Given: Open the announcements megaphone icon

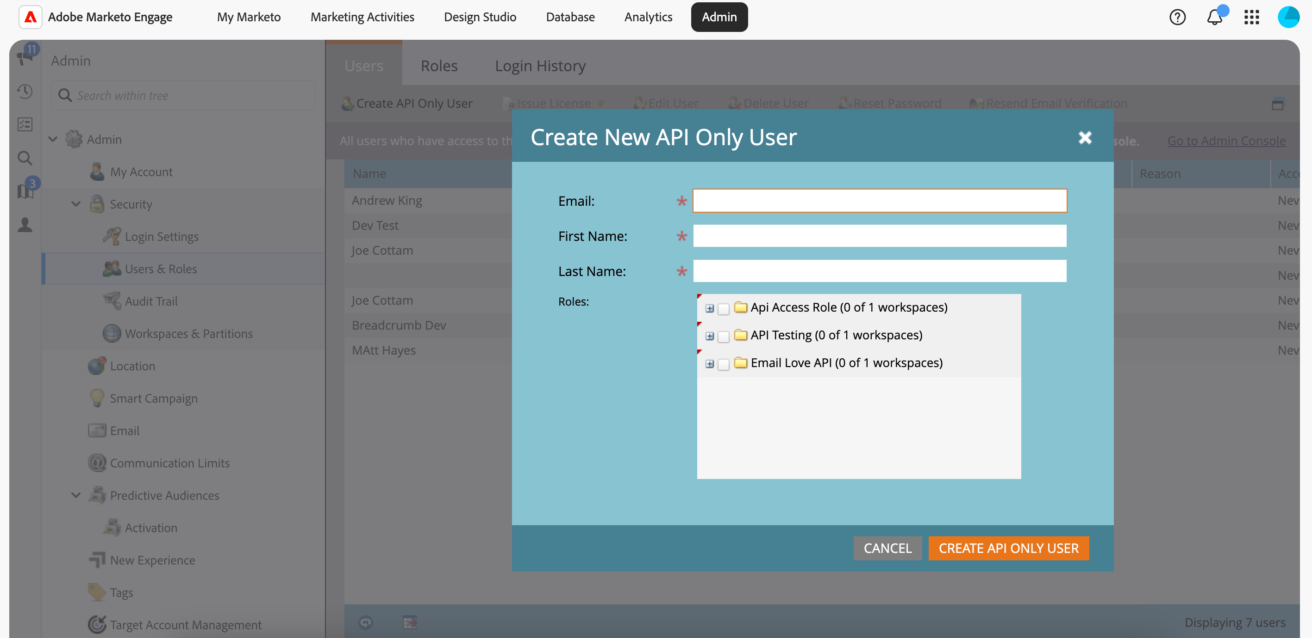Looking at the screenshot, I should (x=25, y=57).
